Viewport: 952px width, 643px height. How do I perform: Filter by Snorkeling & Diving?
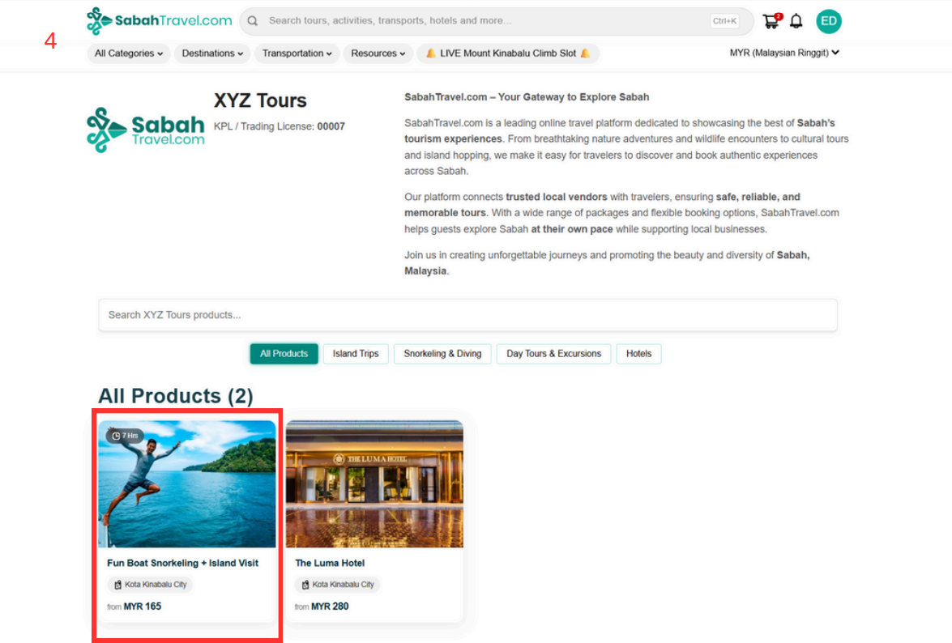[442, 354]
